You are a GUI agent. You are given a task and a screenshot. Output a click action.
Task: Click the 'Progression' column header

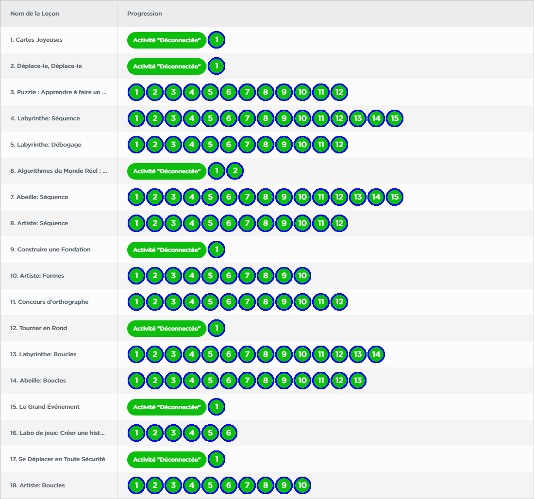tap(145, 14)
